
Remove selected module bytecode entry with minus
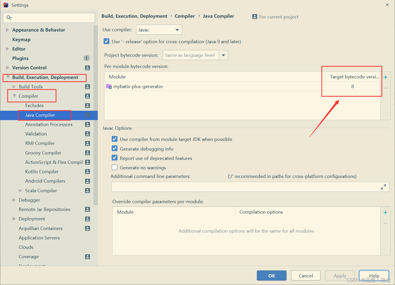(385, 88)
